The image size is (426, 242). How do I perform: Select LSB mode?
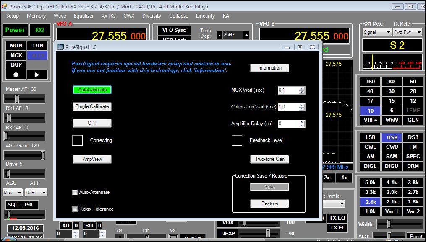tap(370, 137)
